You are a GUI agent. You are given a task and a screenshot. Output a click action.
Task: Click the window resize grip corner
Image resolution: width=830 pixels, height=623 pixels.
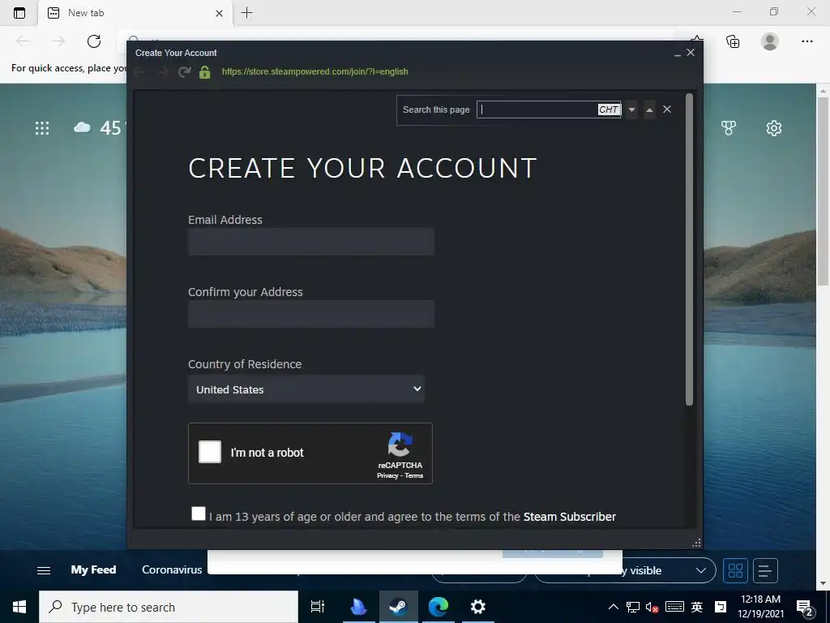(696, 543)
